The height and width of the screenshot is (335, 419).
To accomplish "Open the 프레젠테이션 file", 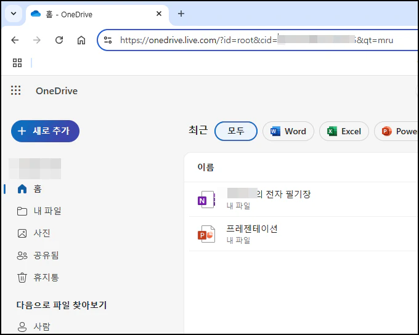I will coord(252,228).
